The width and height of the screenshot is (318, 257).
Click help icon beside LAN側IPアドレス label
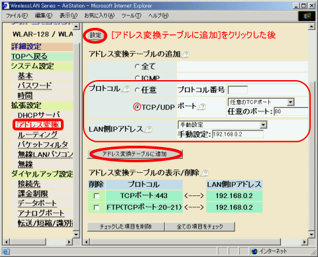coord(148,129)
